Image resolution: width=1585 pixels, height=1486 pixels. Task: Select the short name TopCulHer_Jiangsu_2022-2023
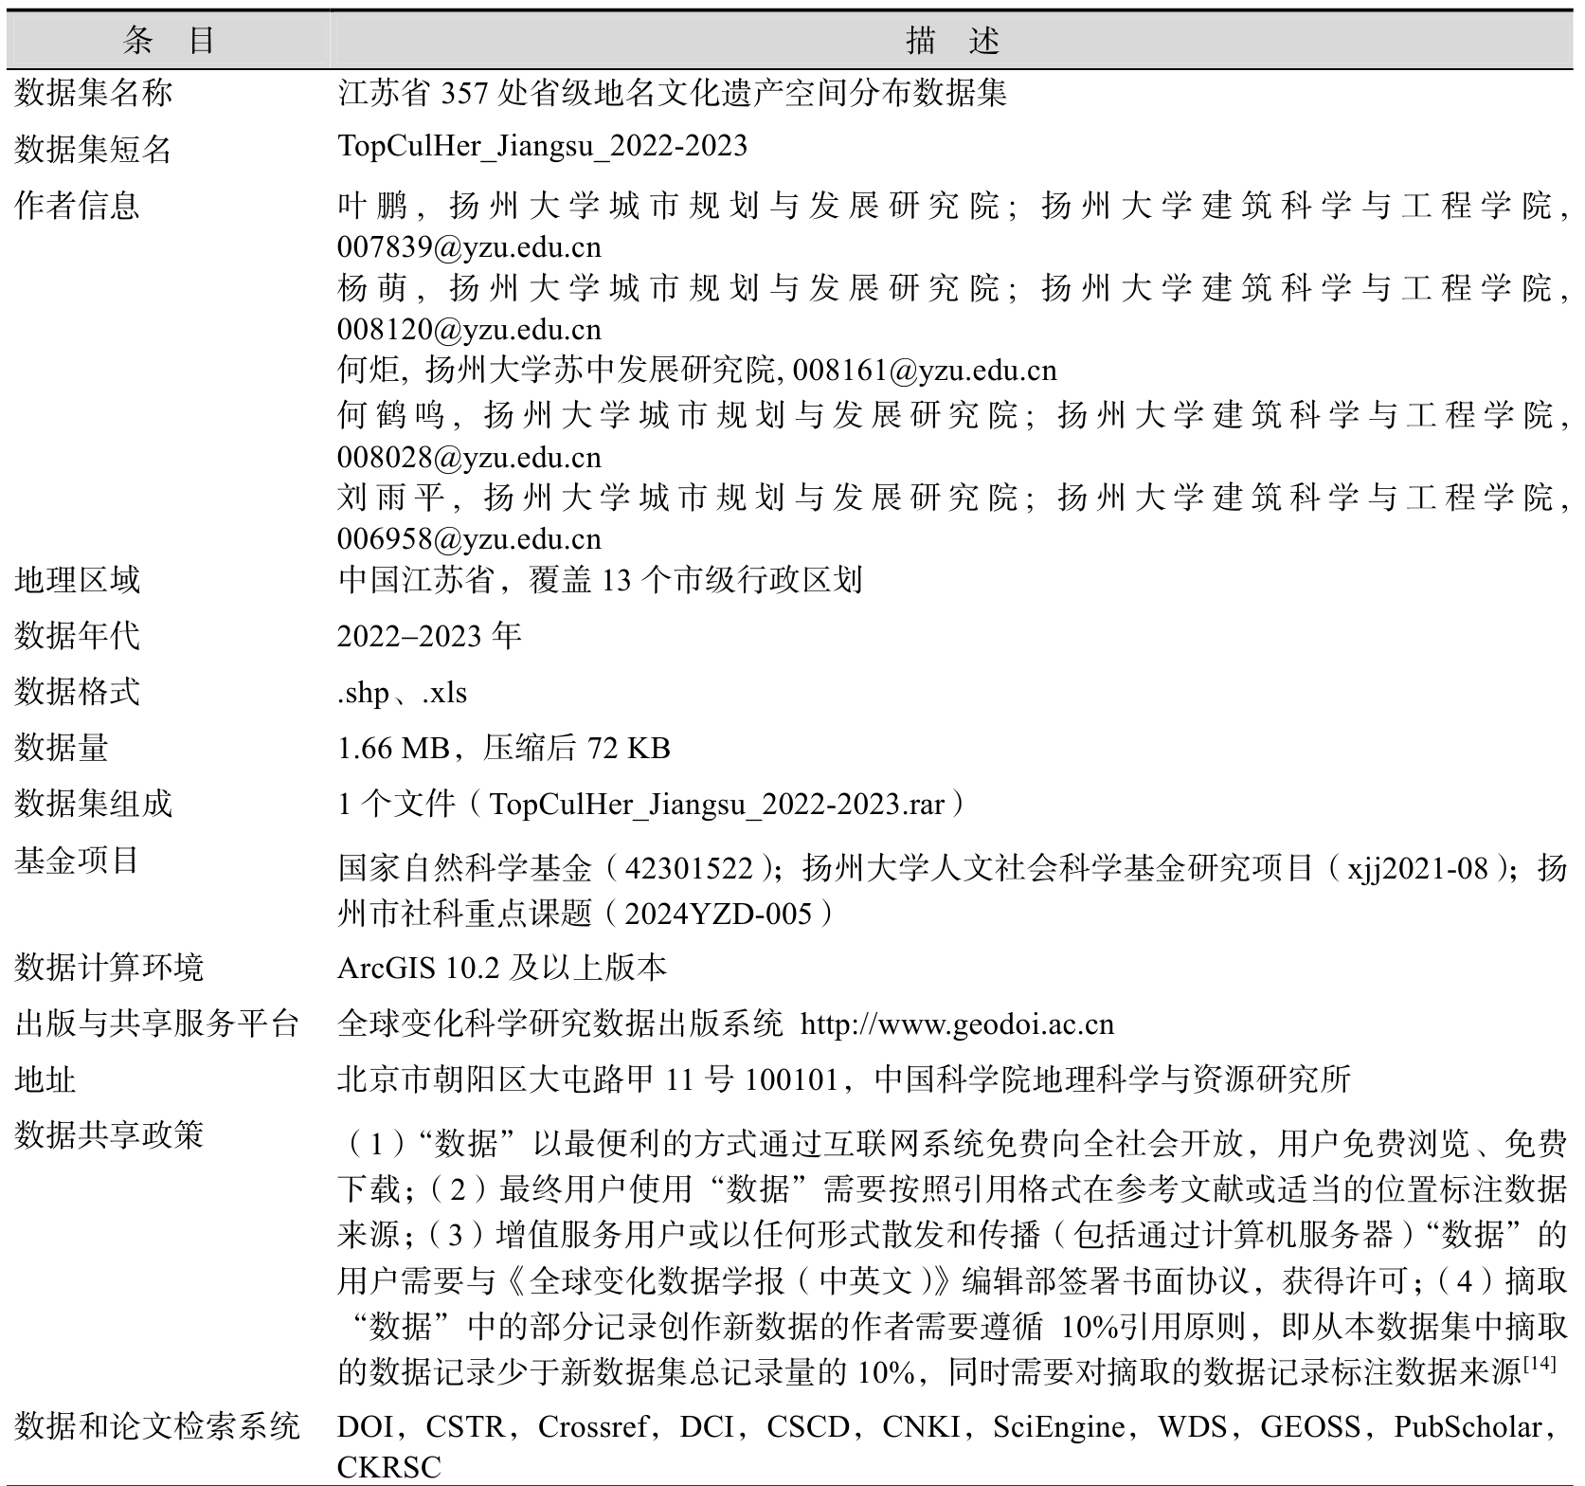[542, 145]
